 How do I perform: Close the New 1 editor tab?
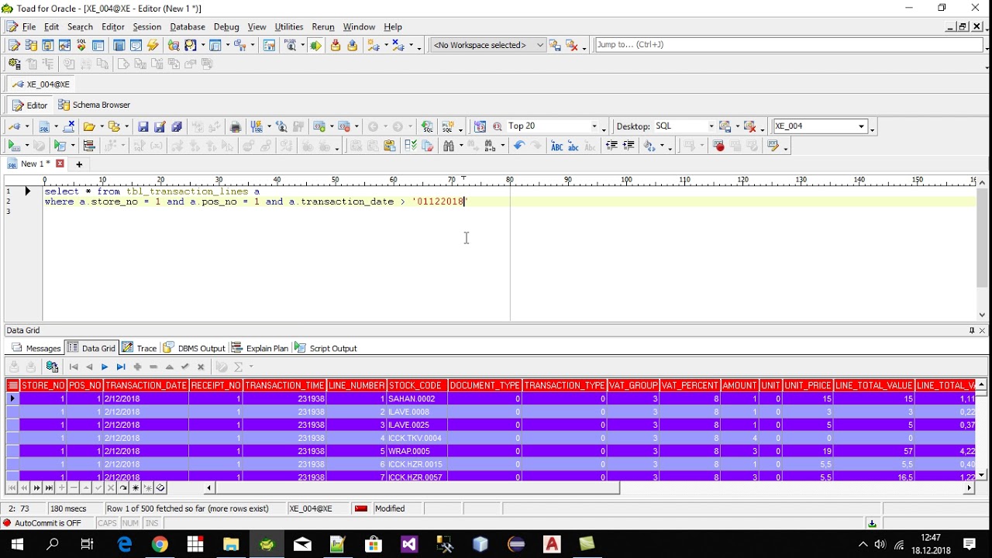[x=60, y=164]
